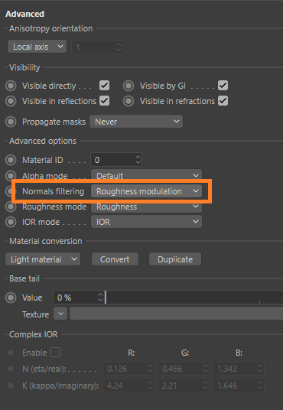Adjust Base tail Value stepper arrows
This screenshot has width=283, height=410.
coord(100,298)
